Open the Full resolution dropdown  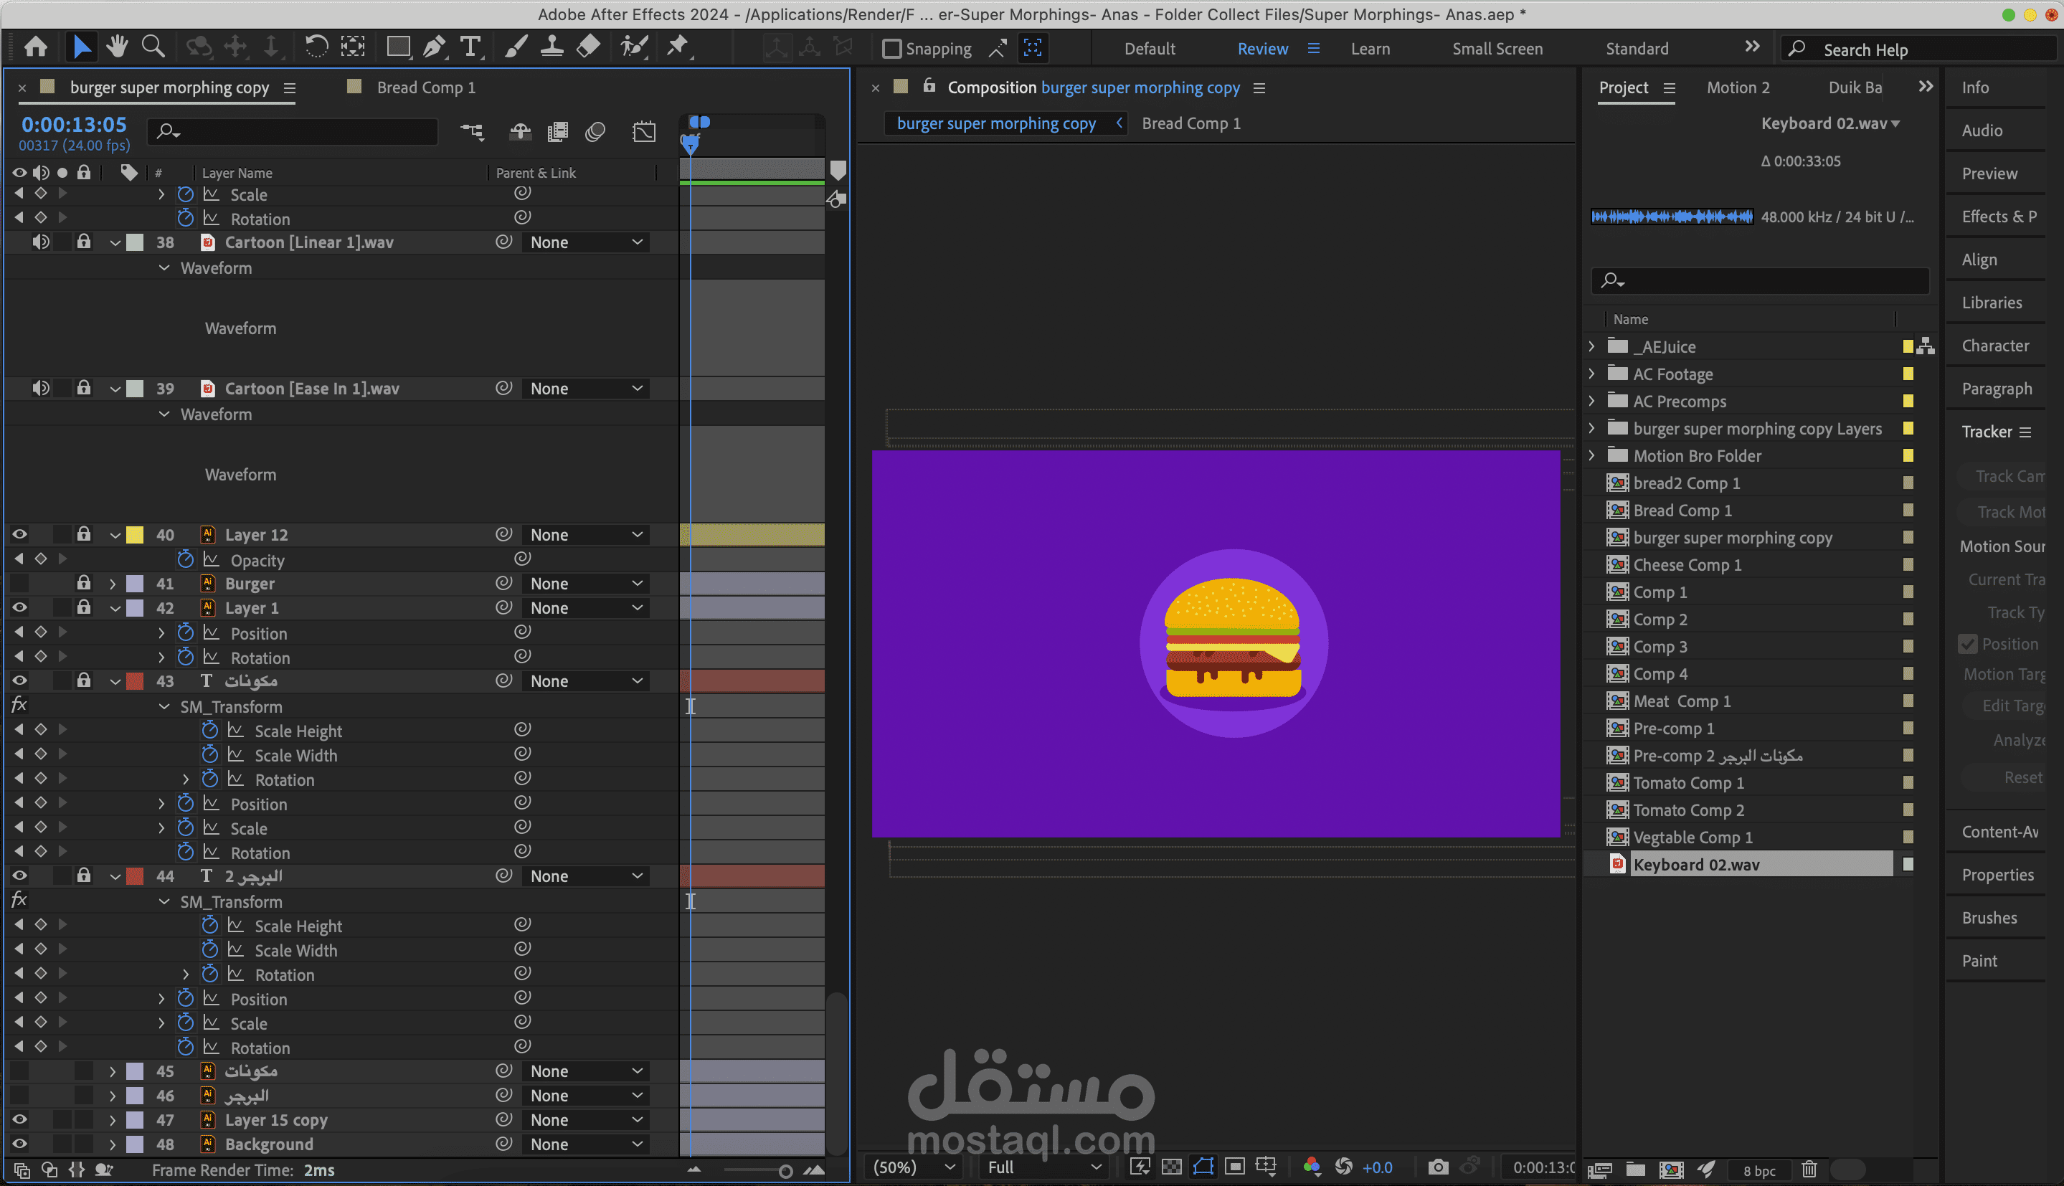point(1043,1167)
